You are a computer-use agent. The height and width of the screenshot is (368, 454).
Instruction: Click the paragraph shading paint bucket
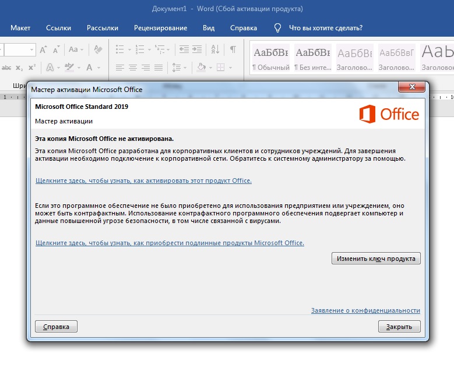tap(201, 68)
